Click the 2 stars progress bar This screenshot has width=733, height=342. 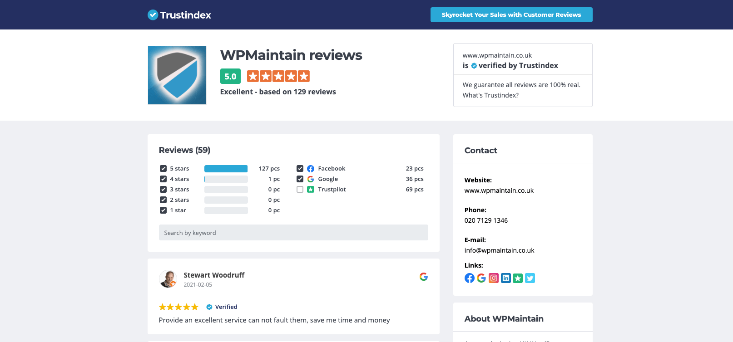(x=226, y=200)
